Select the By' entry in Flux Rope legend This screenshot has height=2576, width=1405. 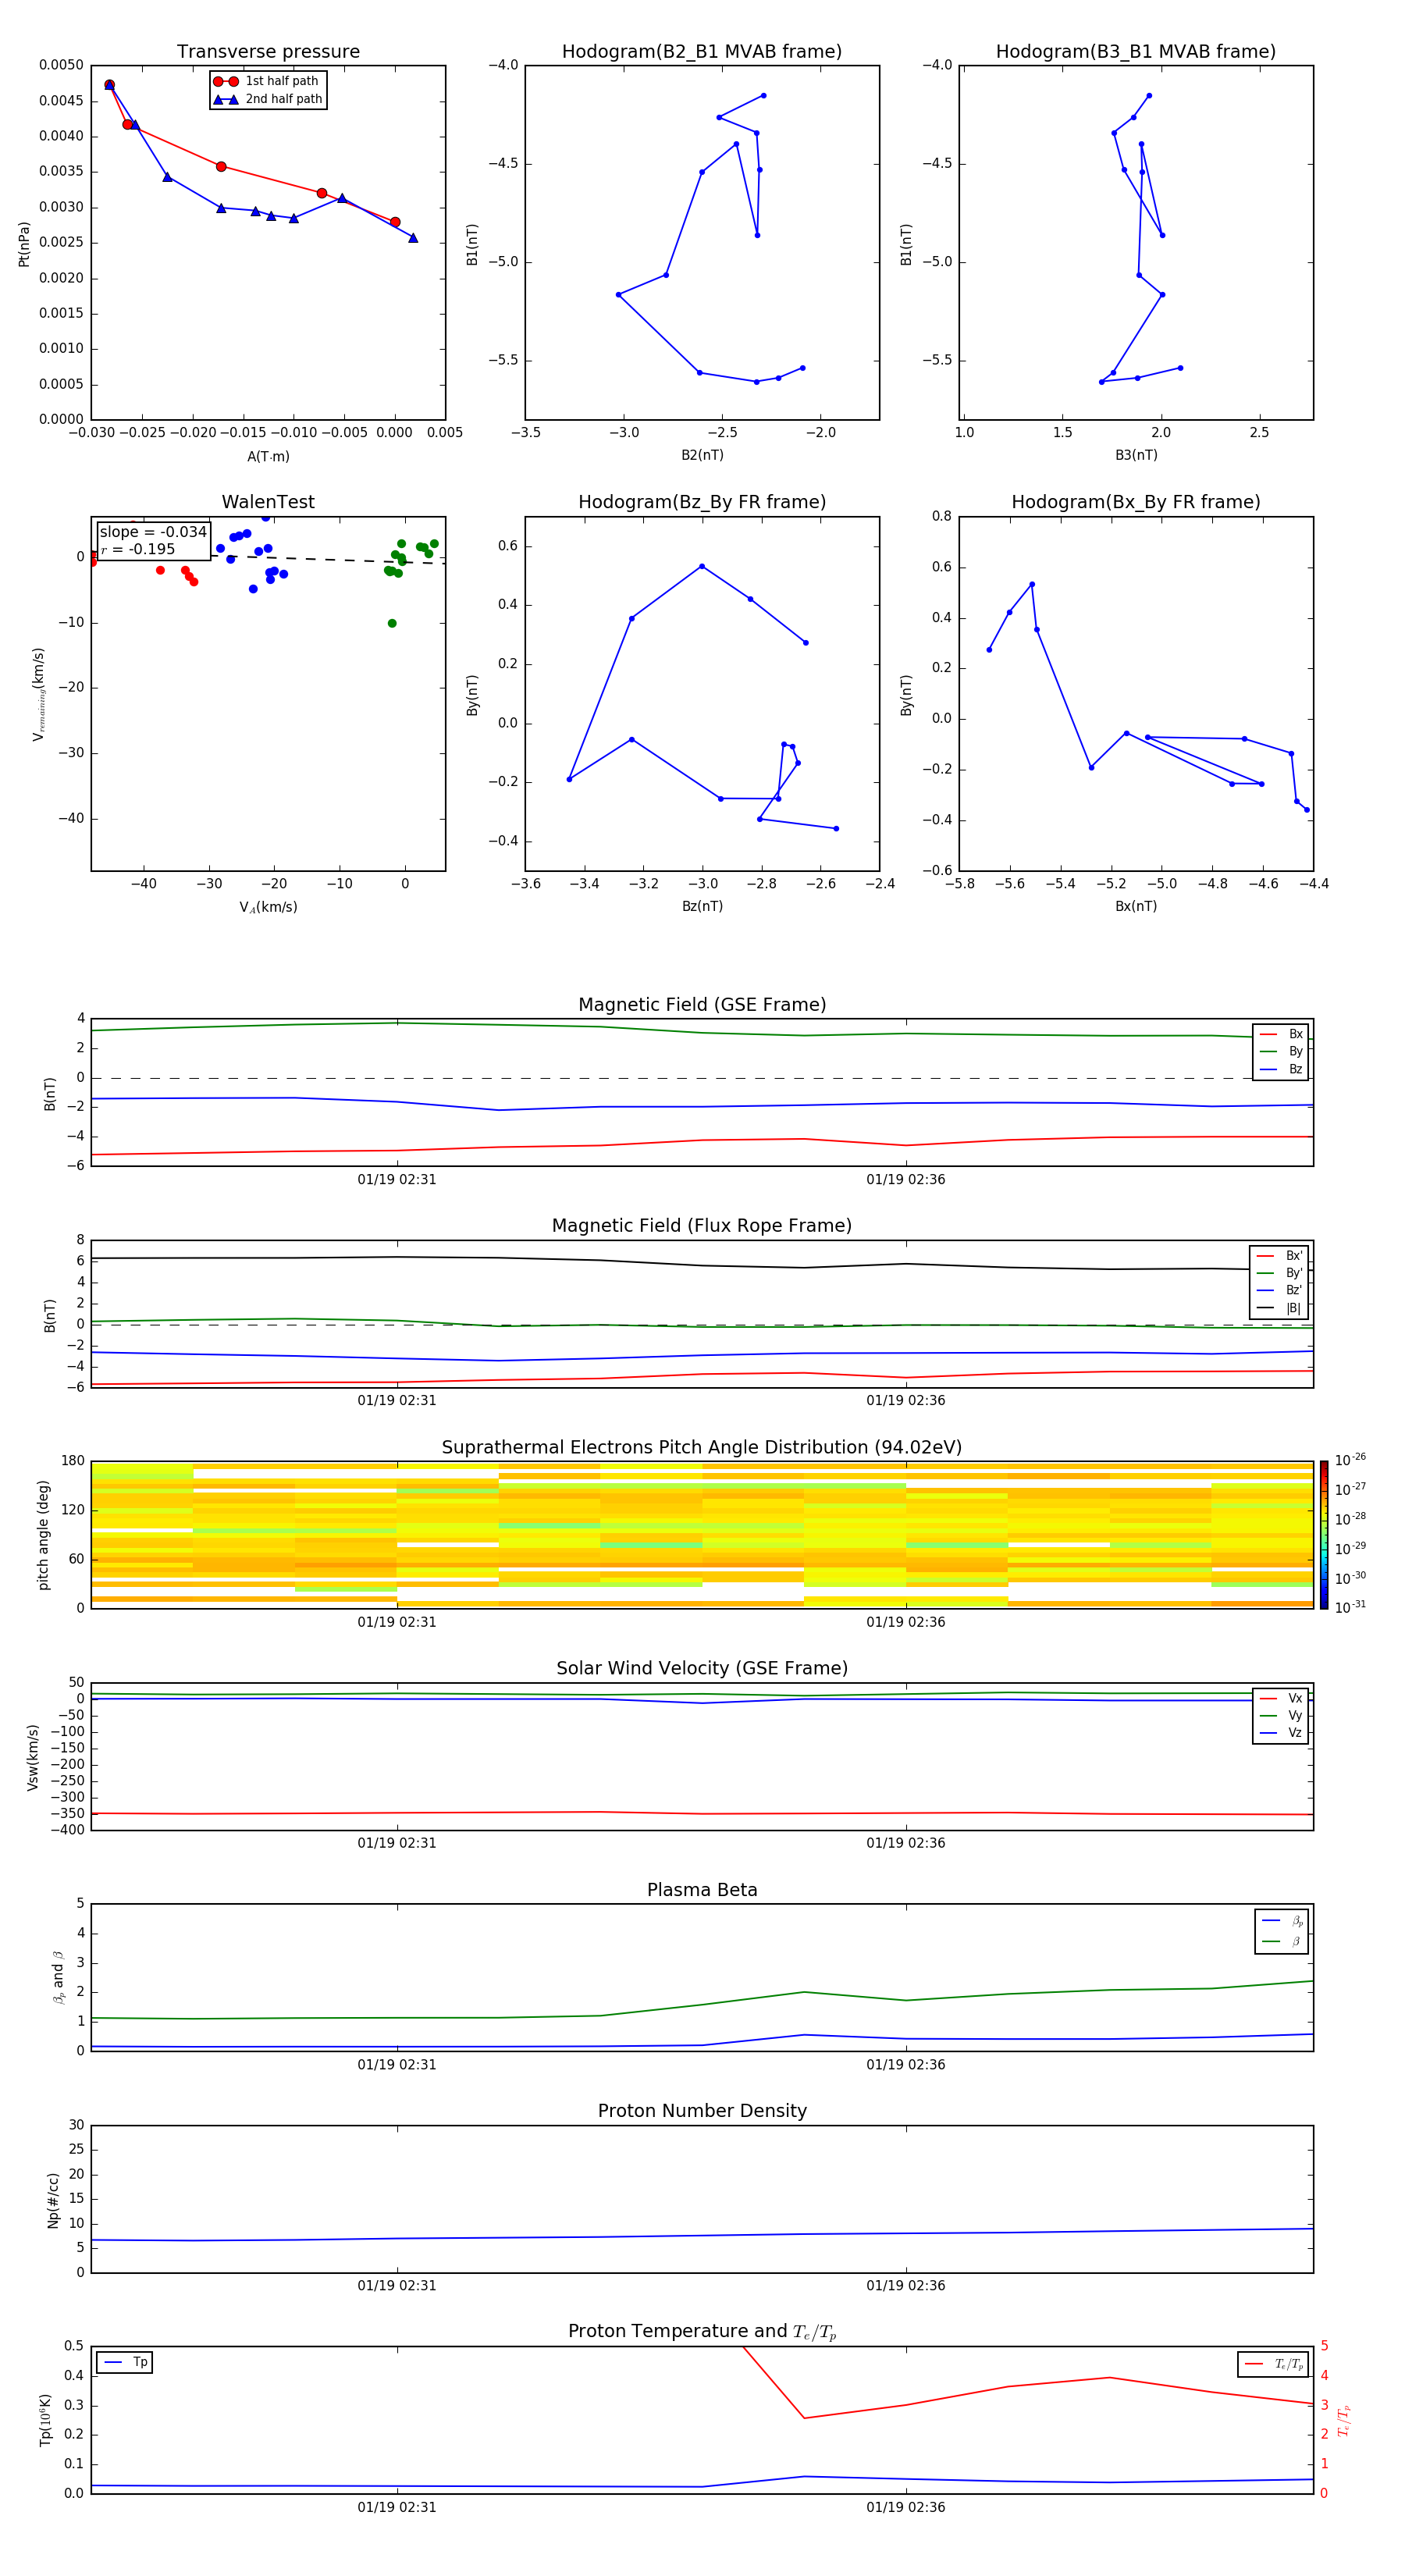(x=1280, y=1273)
